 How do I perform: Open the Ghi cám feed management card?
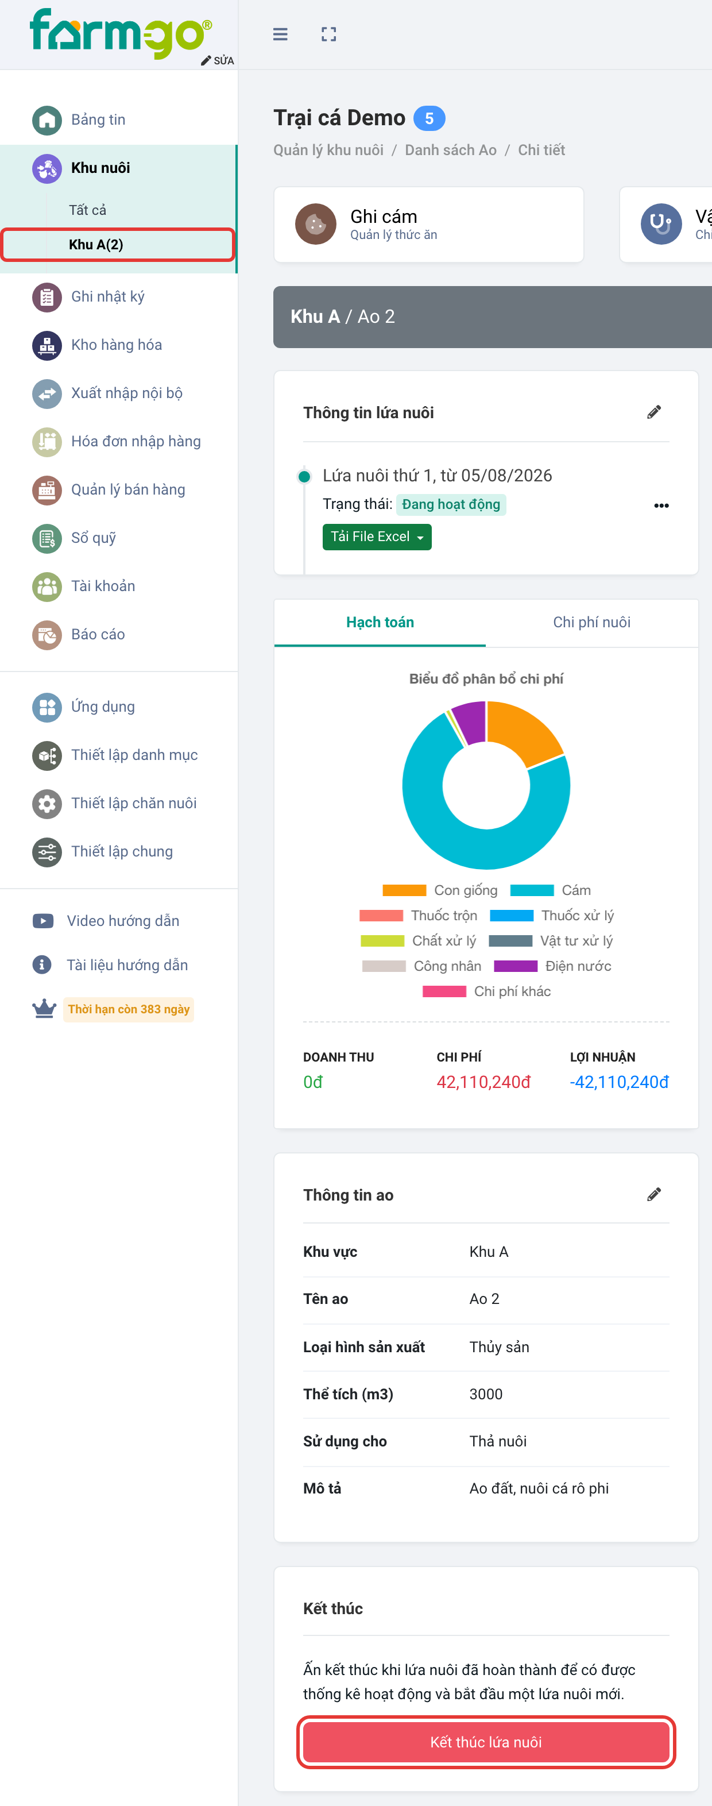tap(429, 225)
